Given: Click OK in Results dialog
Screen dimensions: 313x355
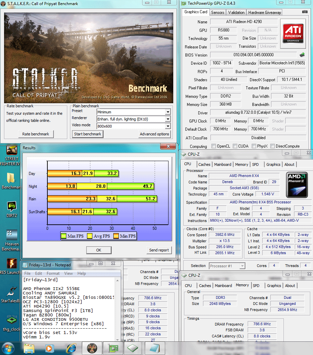Looking at the screenshot, I should coord(99,250).
